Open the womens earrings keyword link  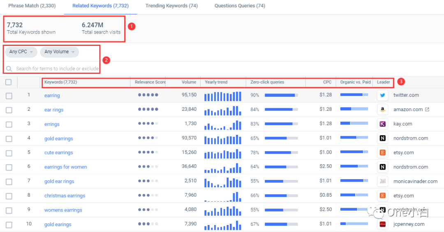point(63,210)
